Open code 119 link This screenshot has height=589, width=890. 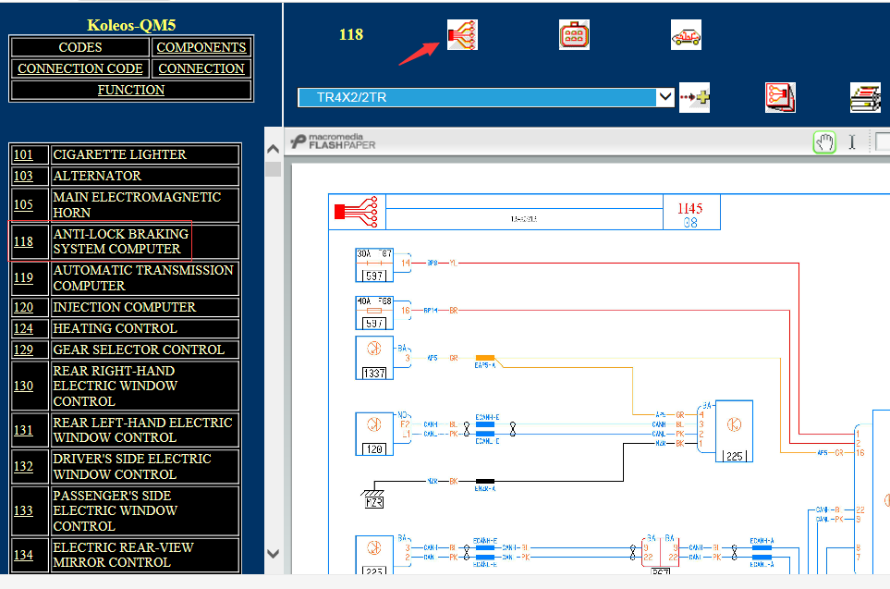(23, 277)
